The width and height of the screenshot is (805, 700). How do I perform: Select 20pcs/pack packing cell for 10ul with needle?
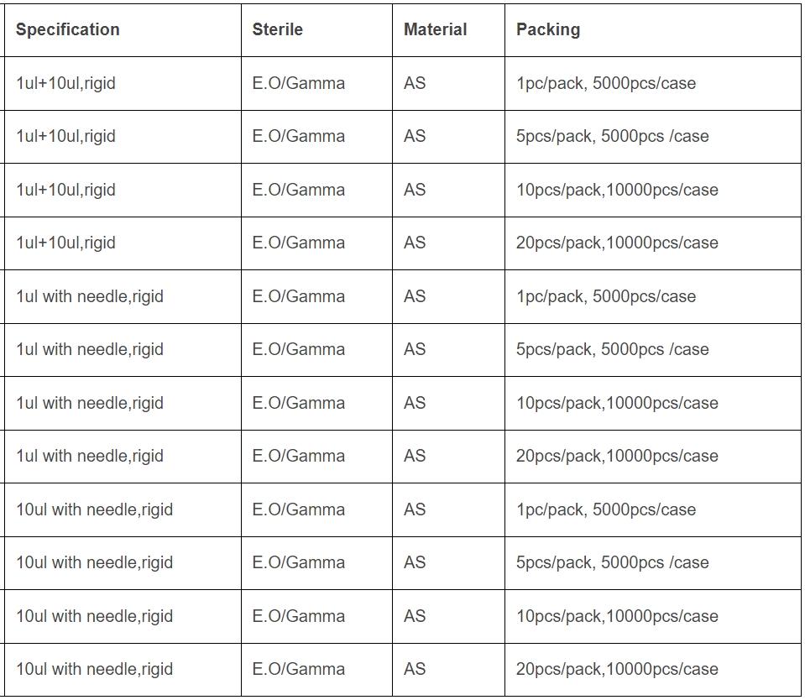point(617,669)
